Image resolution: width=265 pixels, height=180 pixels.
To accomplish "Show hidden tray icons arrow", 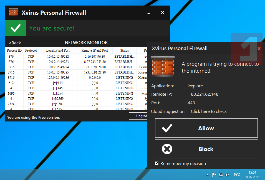I will coord(207,175).
